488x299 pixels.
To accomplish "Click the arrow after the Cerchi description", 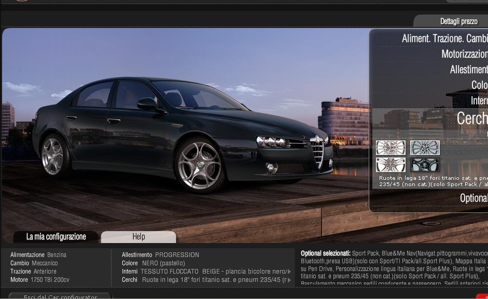I will [289, 280].
